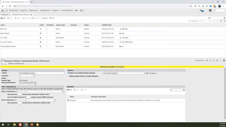
Task: Click the Apply button in detail panel
Action: point(4,64)
